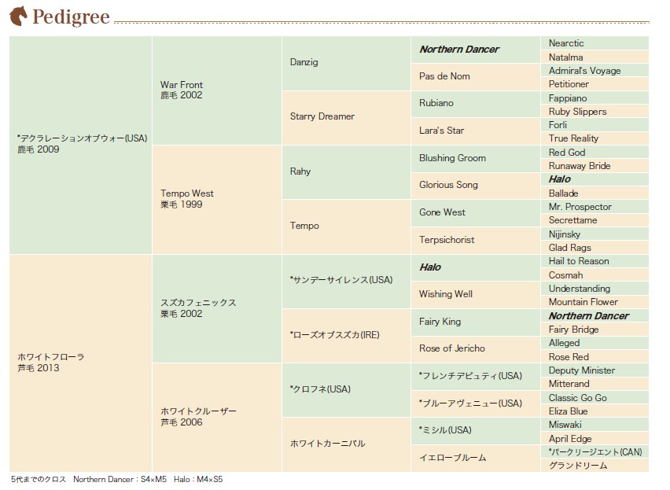
Task: Click the horse head Pedigree icon
Action: 18,16
